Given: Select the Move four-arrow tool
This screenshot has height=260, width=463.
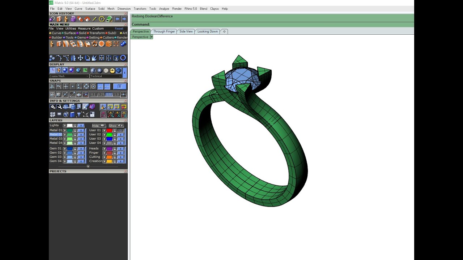Looking at the screenshot, I should [80, 58].
